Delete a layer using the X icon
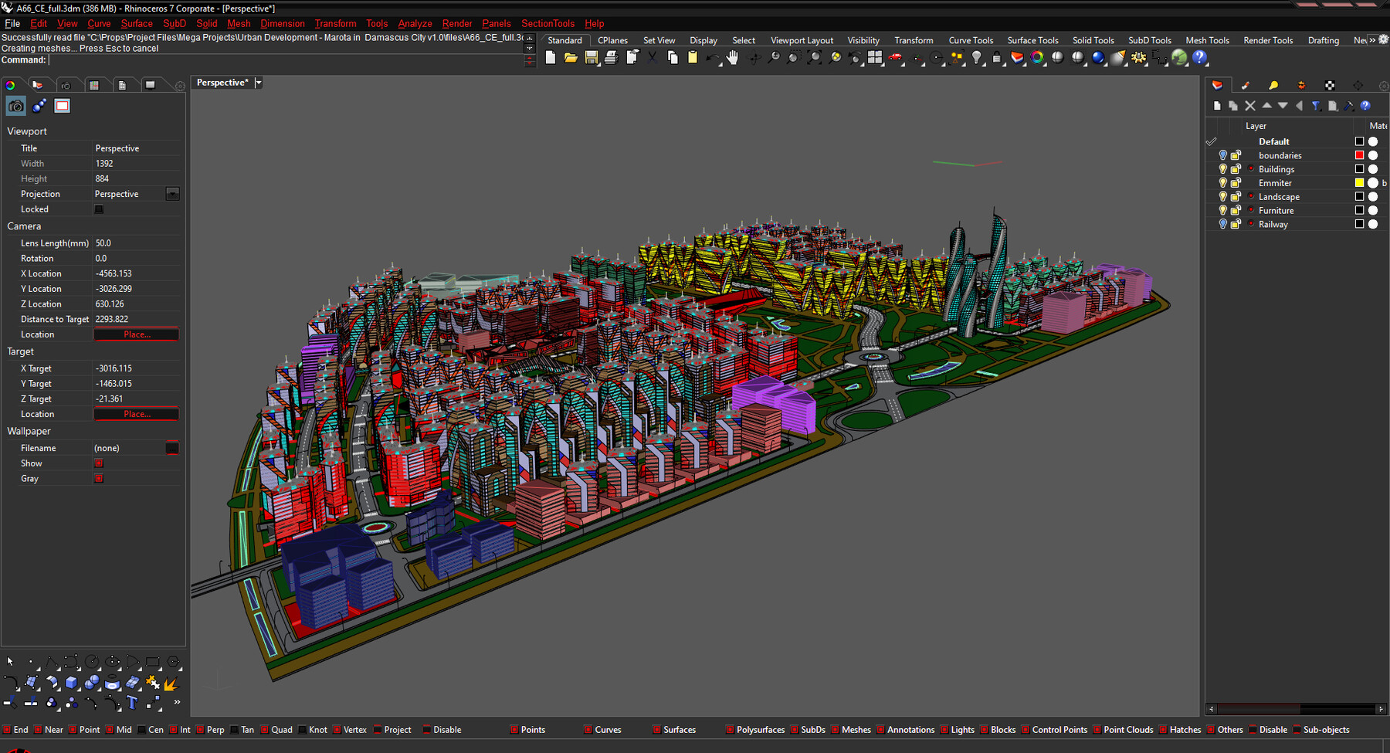Image resolution: width=1390 pixels, height=753 pixels. [x=1249, y=105]
